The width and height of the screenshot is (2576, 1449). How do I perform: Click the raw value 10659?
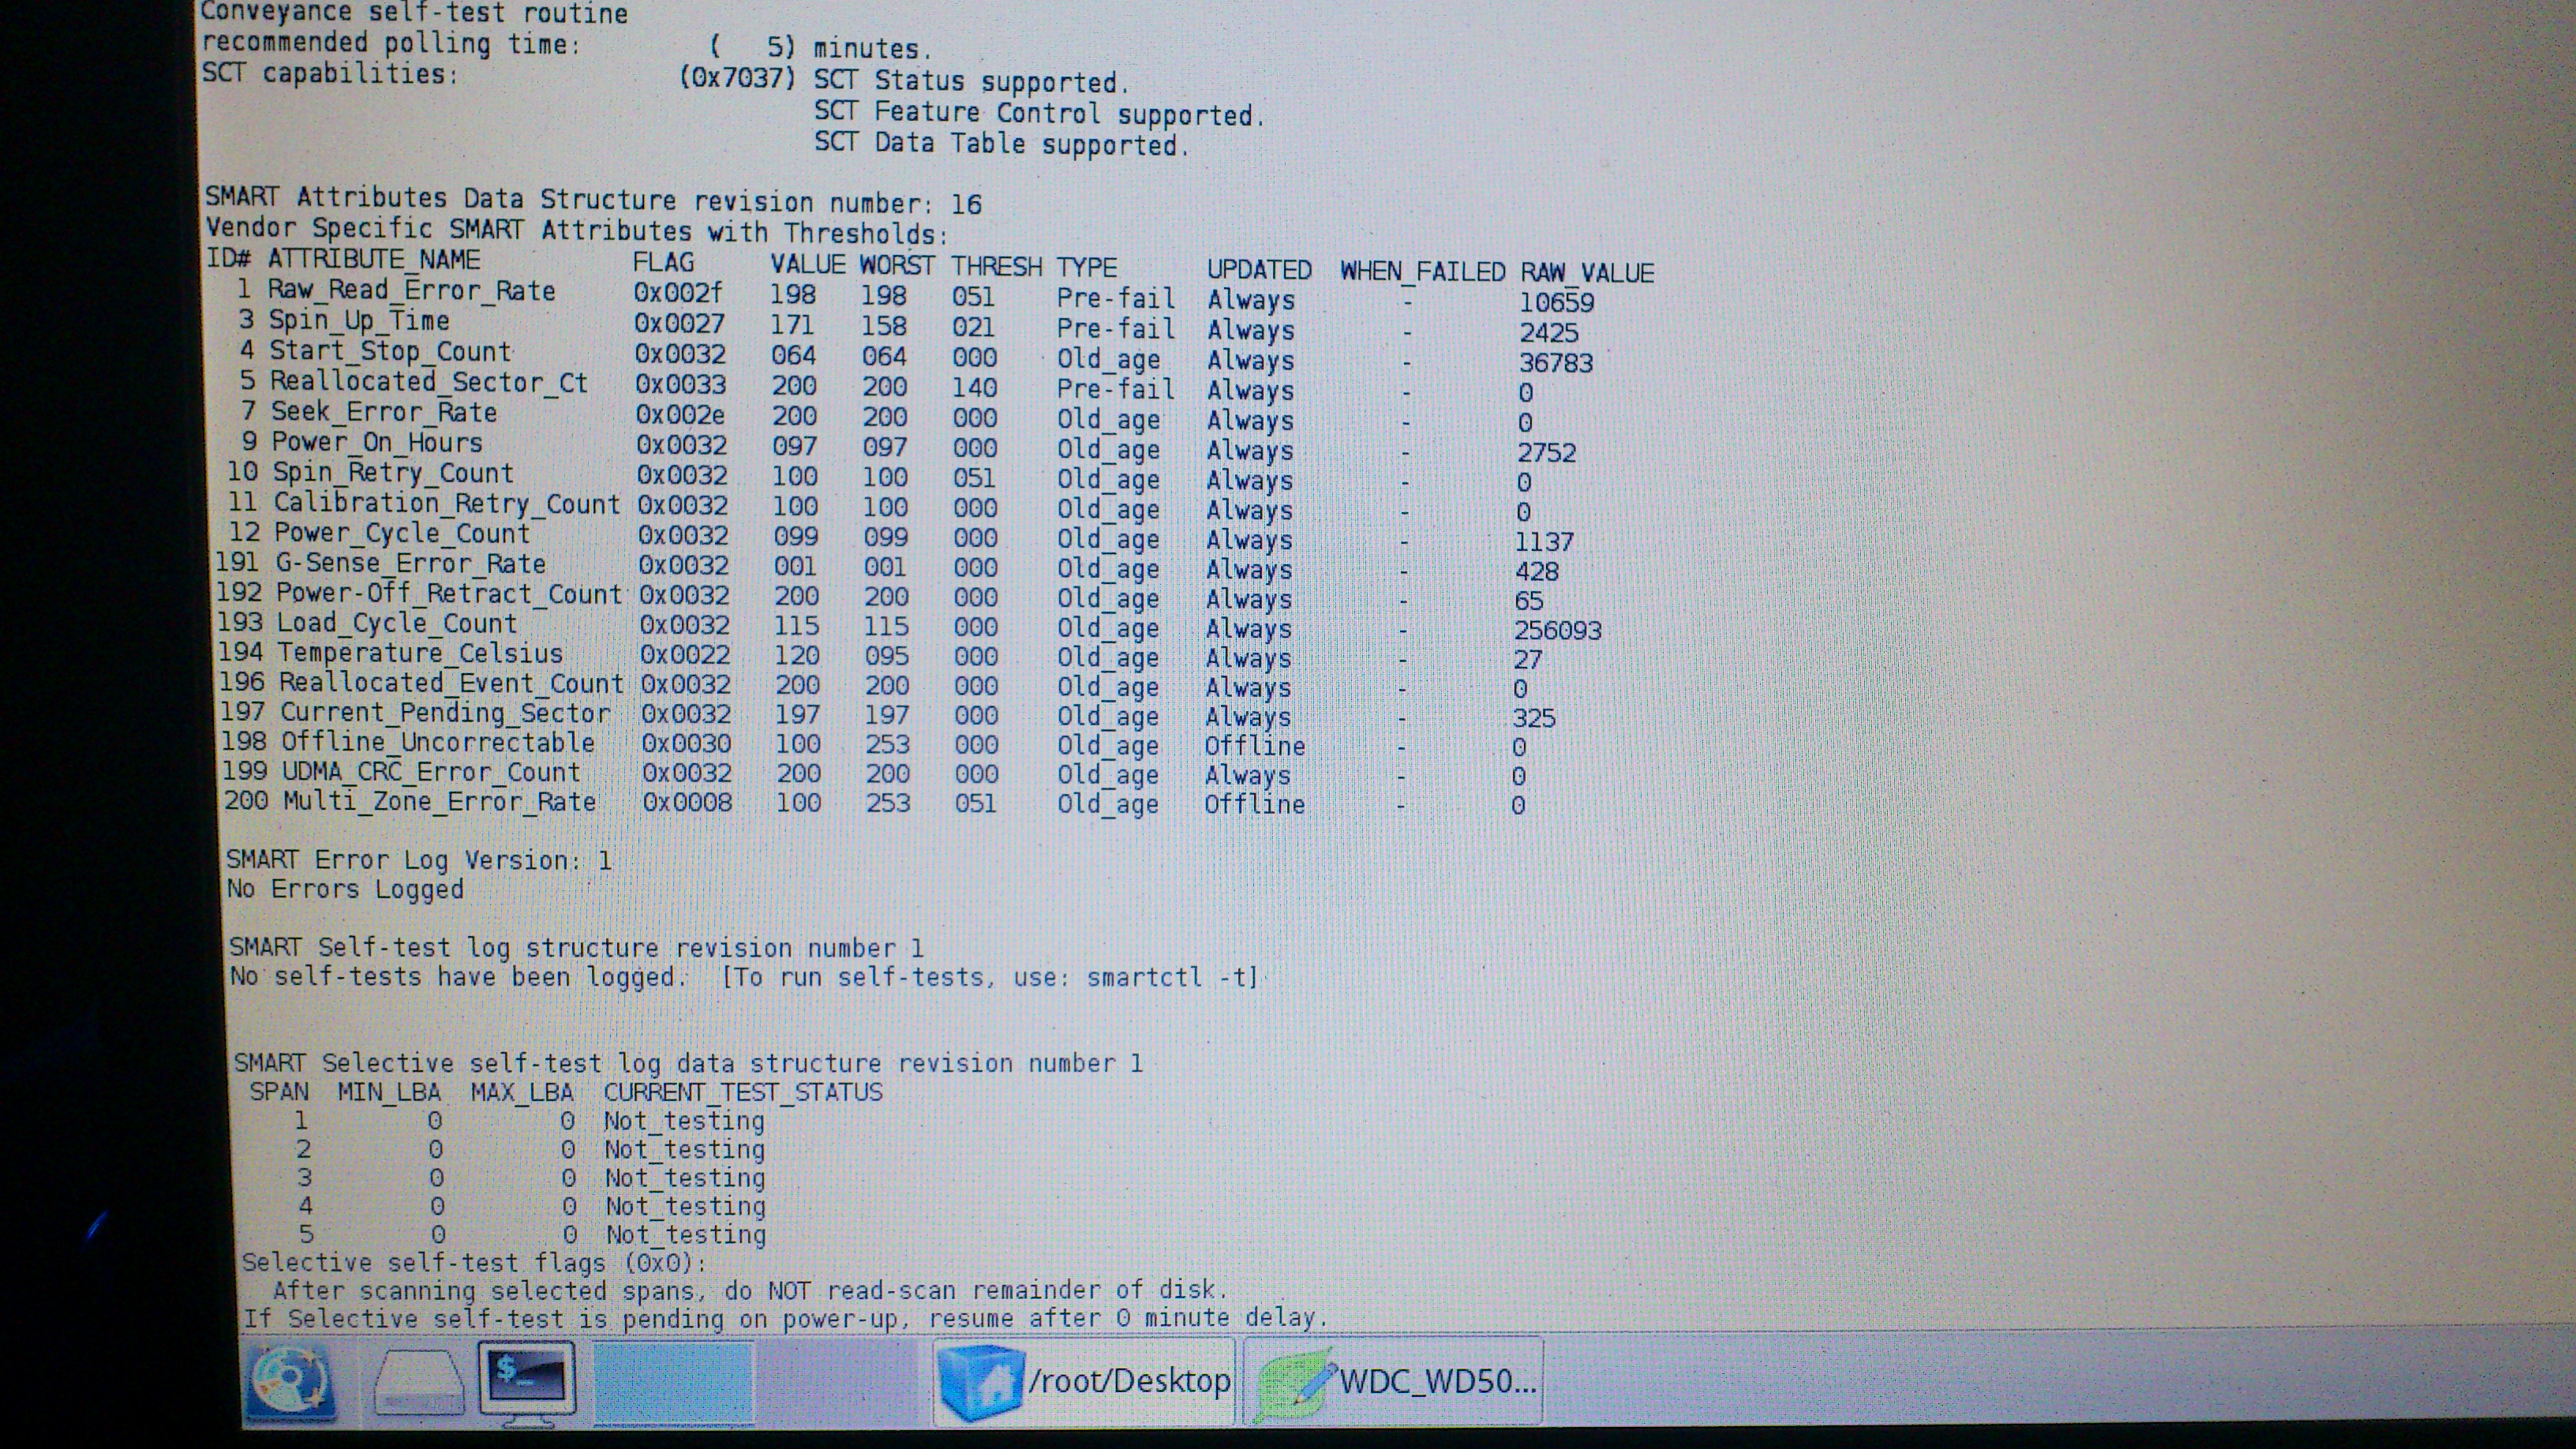1556,302
